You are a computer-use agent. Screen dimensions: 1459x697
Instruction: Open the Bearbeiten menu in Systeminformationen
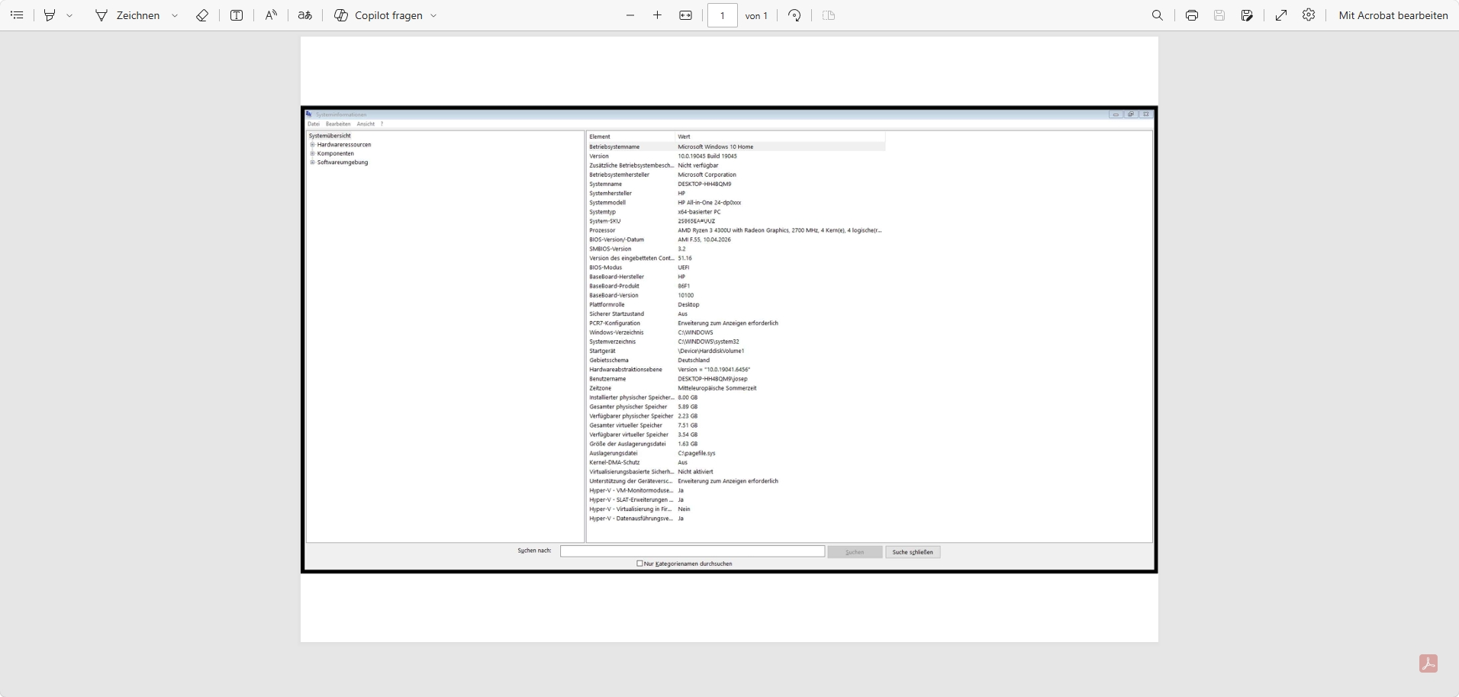coord(338,124)
